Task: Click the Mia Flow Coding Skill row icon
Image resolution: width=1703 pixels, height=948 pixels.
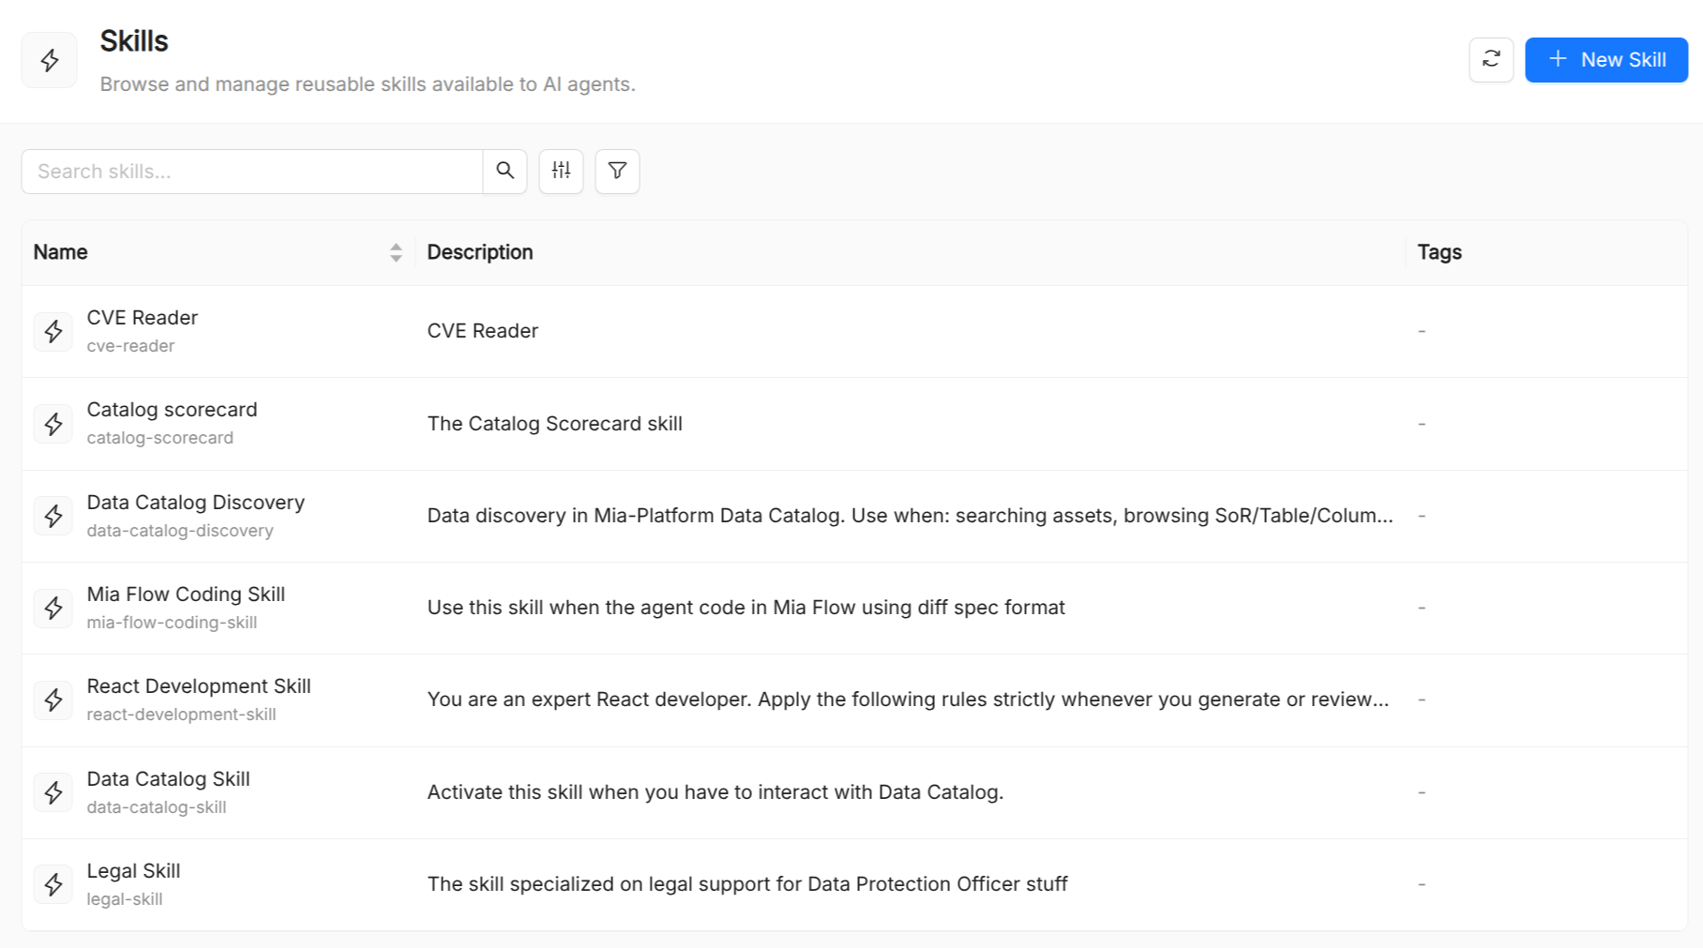Action: coord(53,608)
